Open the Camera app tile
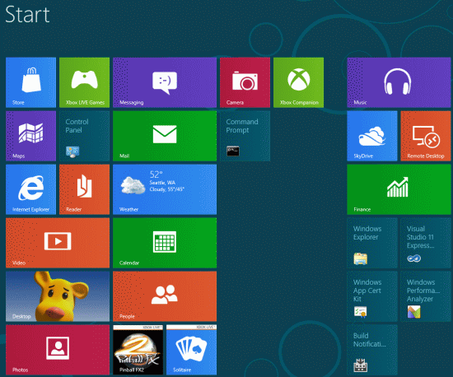Viewport: 453px width, 377px height. 245,82
